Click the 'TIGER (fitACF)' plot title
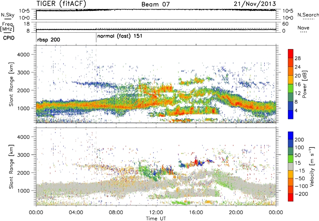This screenshot has height=221, width=319. (61, 4)
